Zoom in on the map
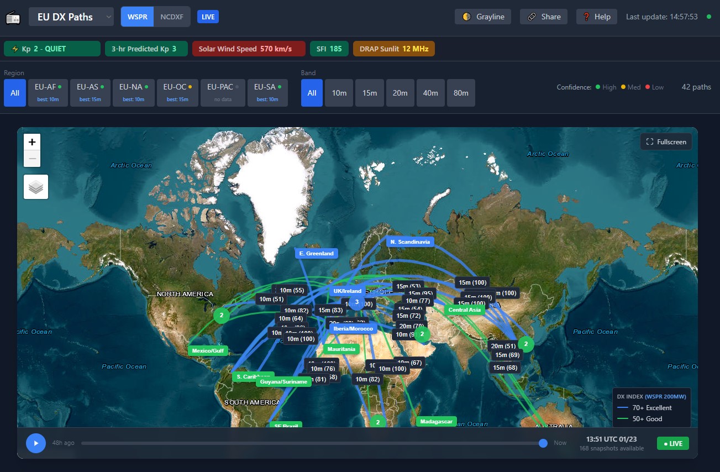Viewport: 720px width, 472px height. click(32, 142)
